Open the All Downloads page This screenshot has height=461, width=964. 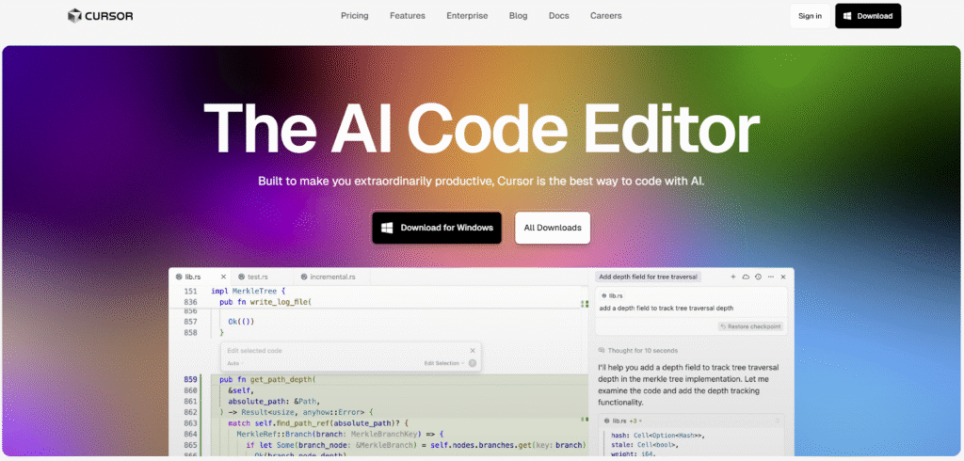point(553,228)
